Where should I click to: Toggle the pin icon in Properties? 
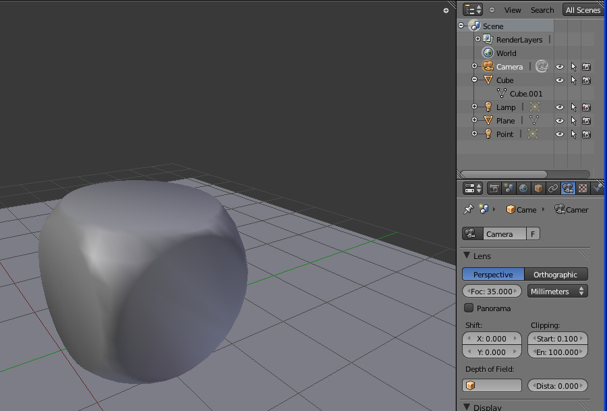(x=469, y=209)
